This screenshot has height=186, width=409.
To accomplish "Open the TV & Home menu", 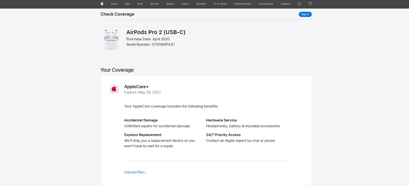I will 220,4.
